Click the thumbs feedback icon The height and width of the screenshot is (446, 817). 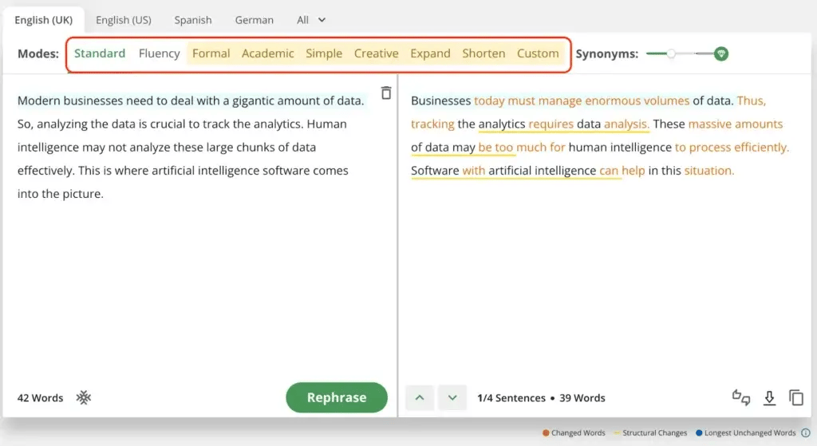coord(741,397)
